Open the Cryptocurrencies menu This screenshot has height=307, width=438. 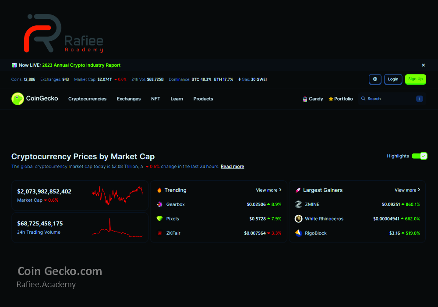pos(88,99)
